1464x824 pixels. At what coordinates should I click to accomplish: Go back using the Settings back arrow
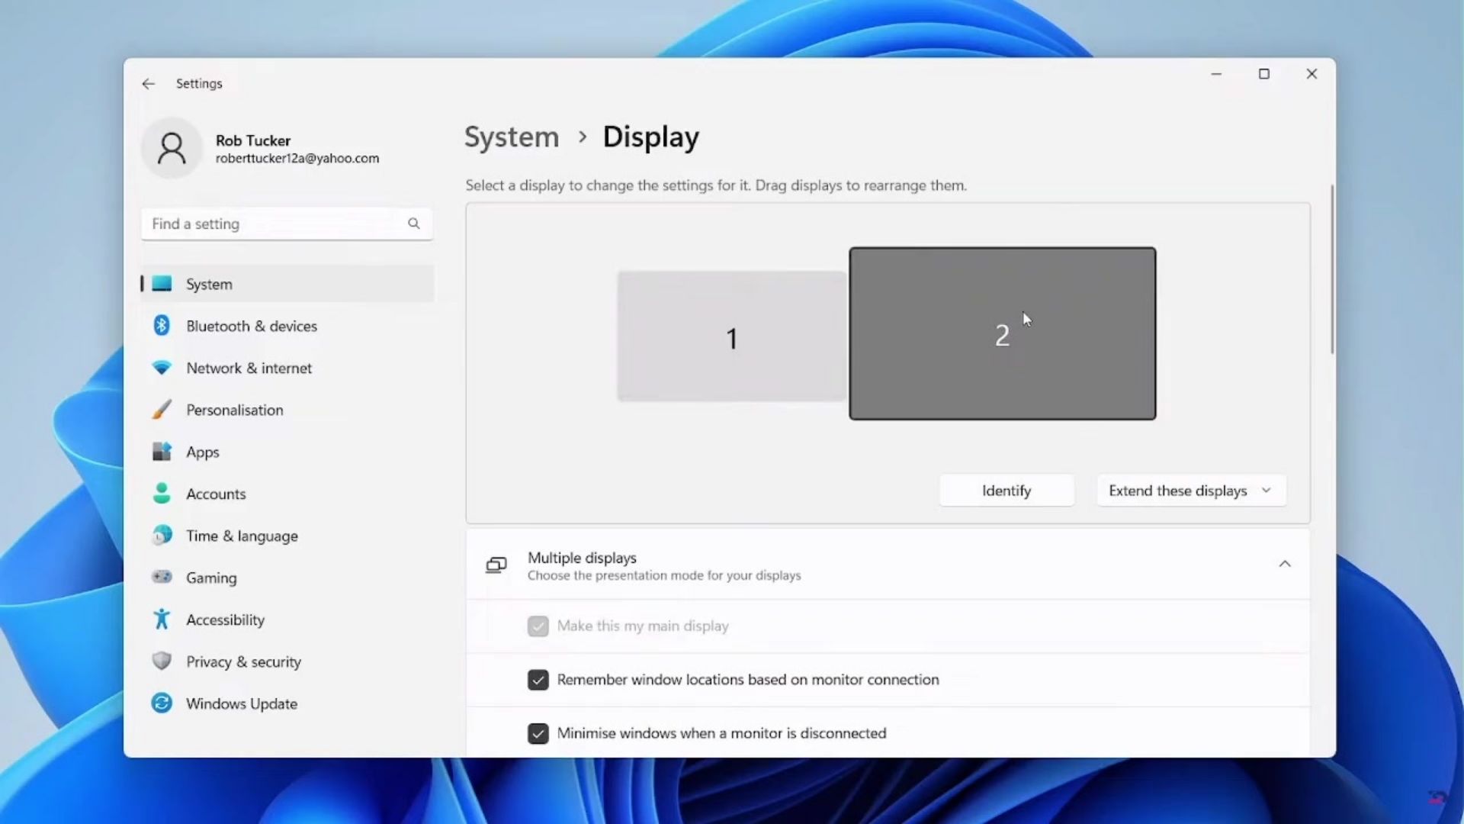(x=148, y=84)
